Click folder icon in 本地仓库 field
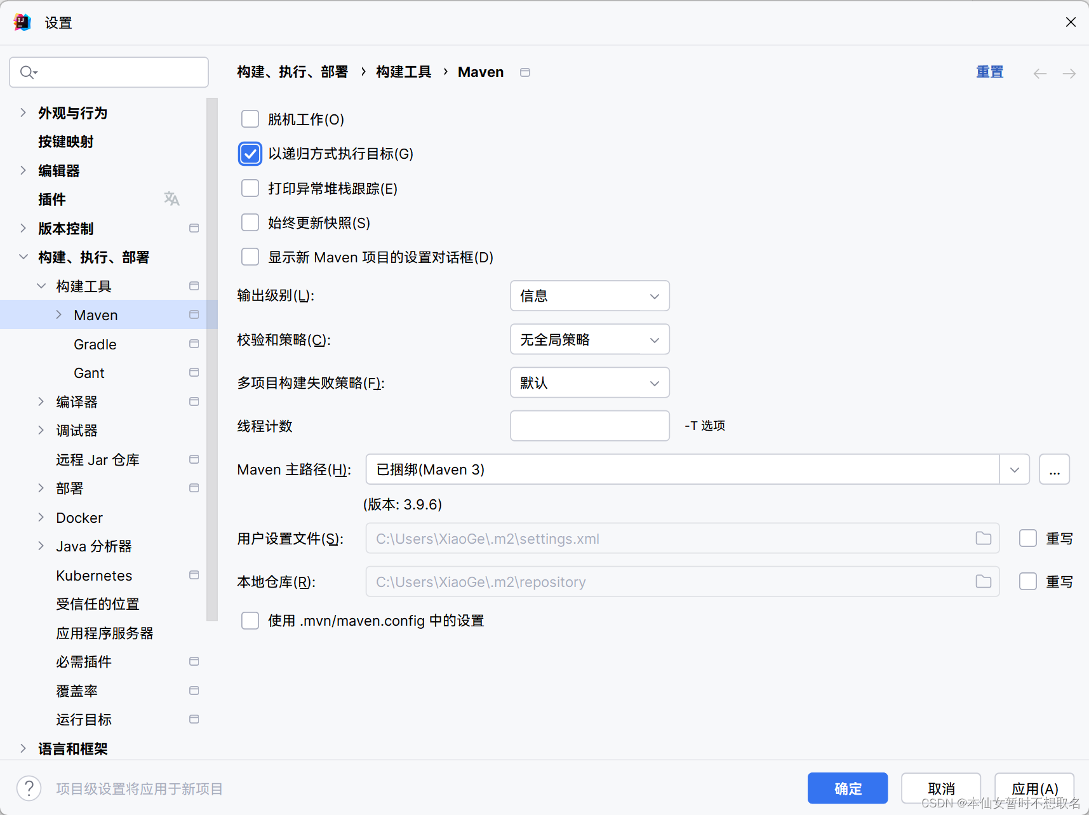Image resolution: width=1089 pixels, height=815 pixels. coord(984,582)
